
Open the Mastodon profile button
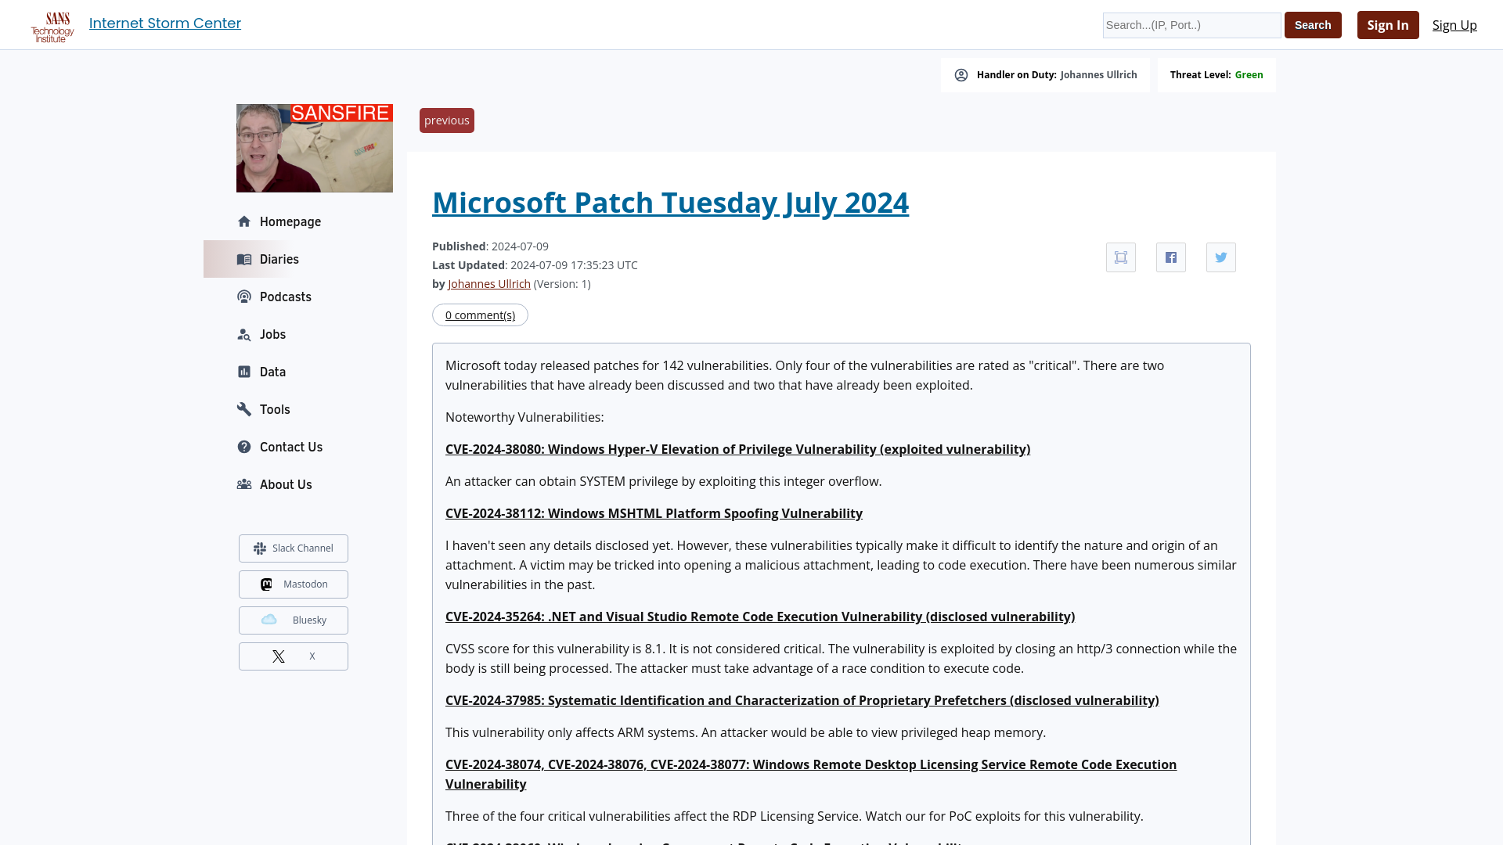tap(294, 584)
